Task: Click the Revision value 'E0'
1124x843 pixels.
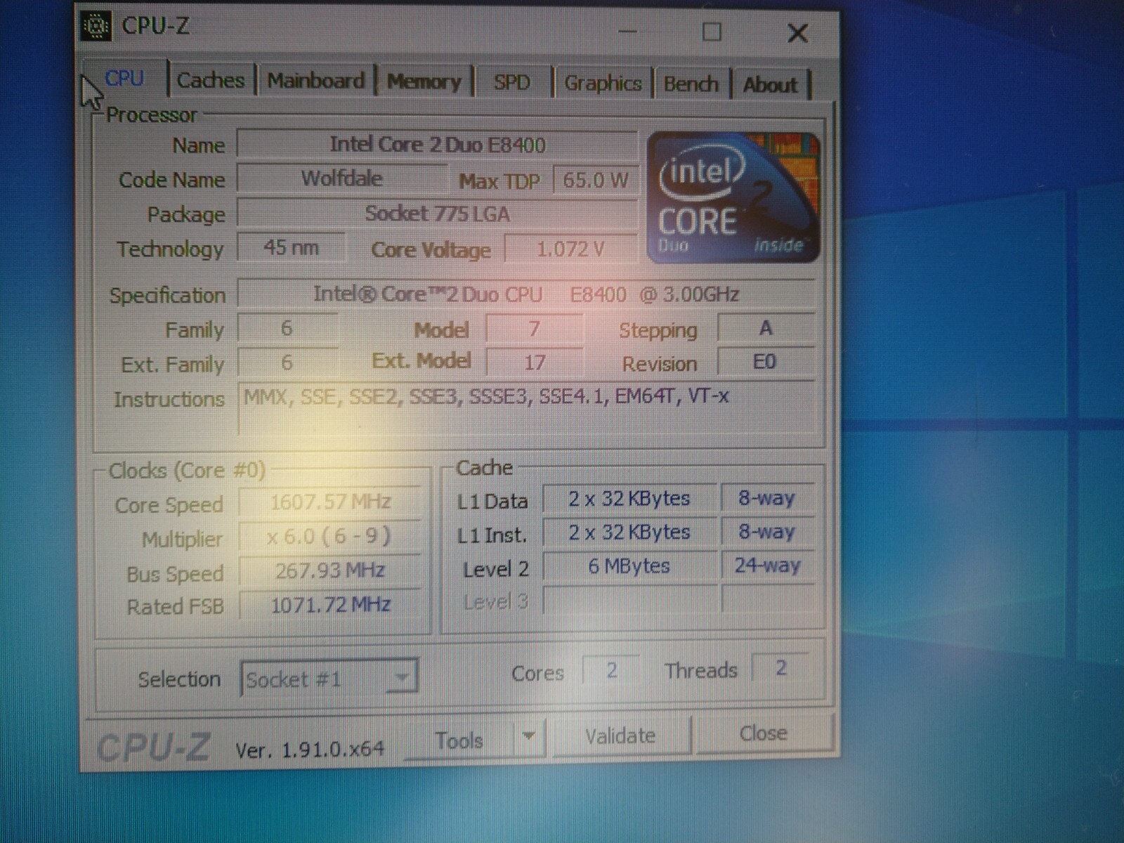Action: (766, 362)
